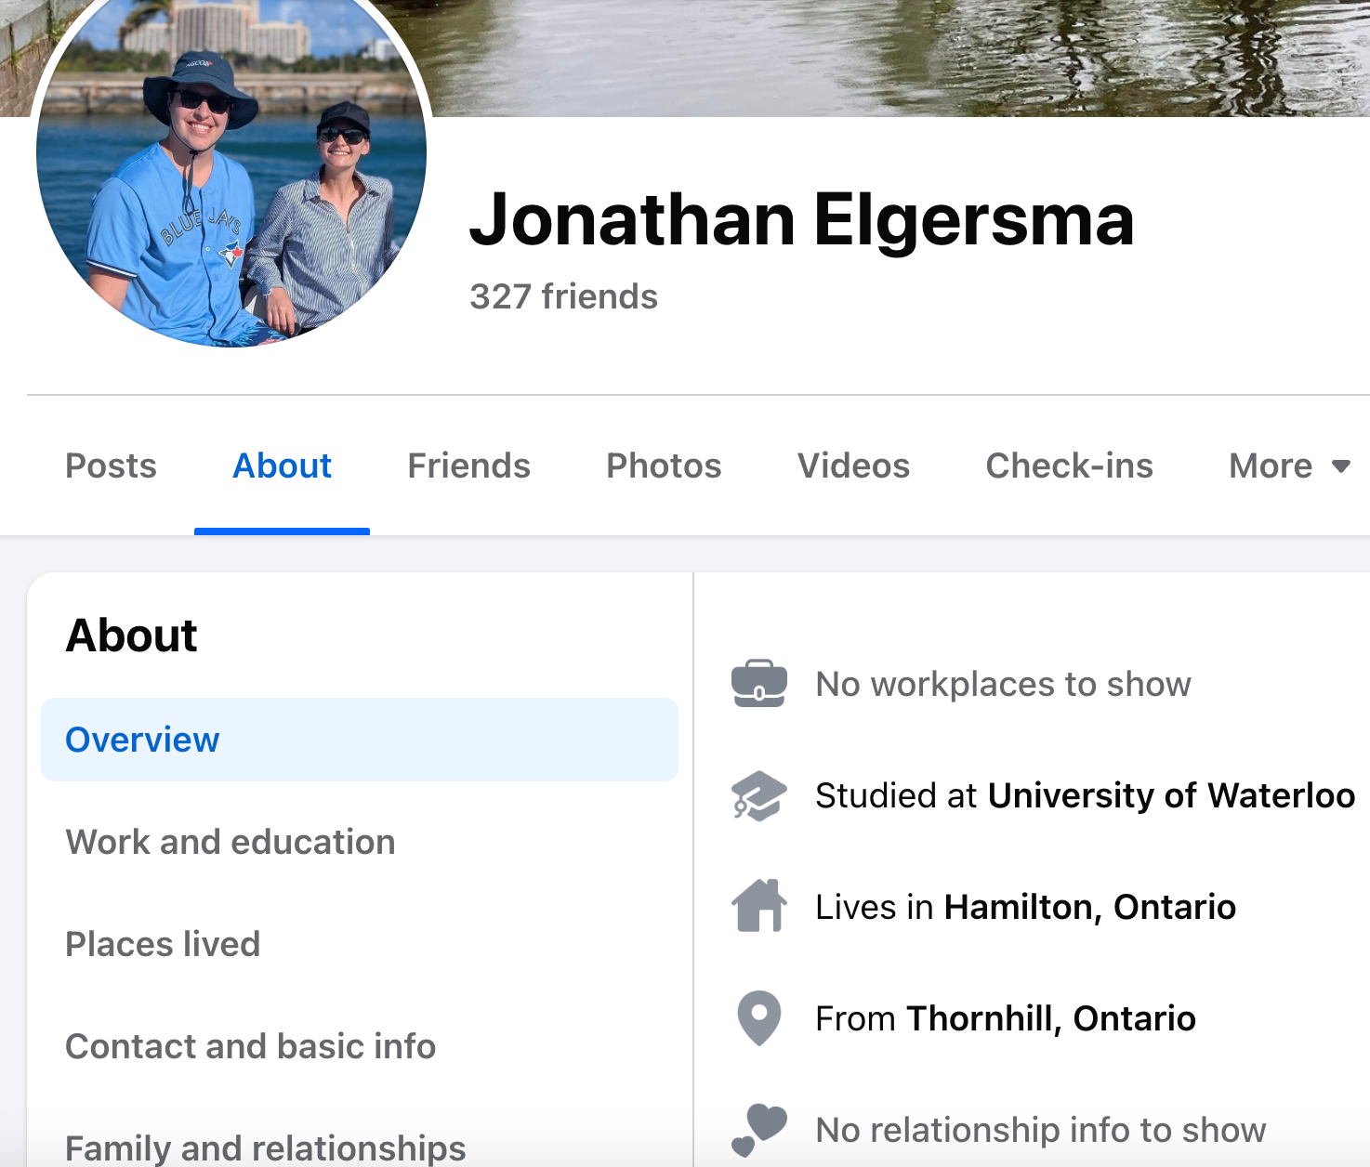Click the hearts relationship icon
Screen dimensions: 1370x1167
[758, 1129]
